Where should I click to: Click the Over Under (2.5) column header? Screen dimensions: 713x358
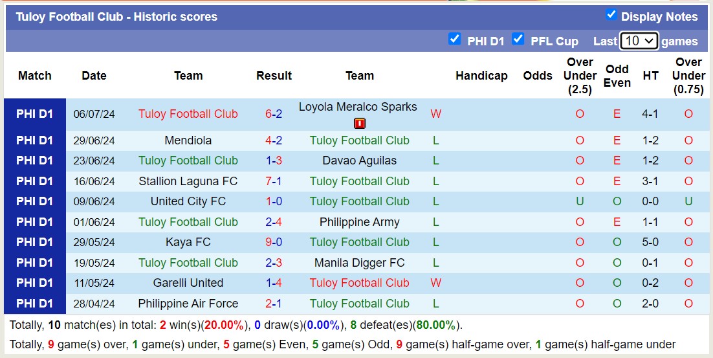580,76
